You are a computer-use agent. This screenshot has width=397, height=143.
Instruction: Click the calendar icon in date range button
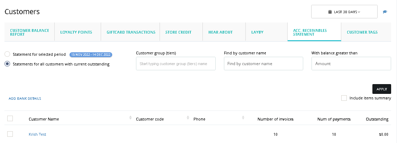pos(330,12)
